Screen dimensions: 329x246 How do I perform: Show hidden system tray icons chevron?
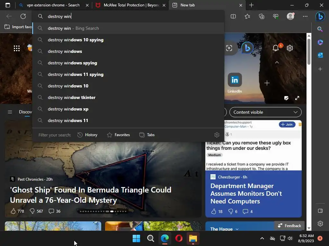[x=262, y=238]
